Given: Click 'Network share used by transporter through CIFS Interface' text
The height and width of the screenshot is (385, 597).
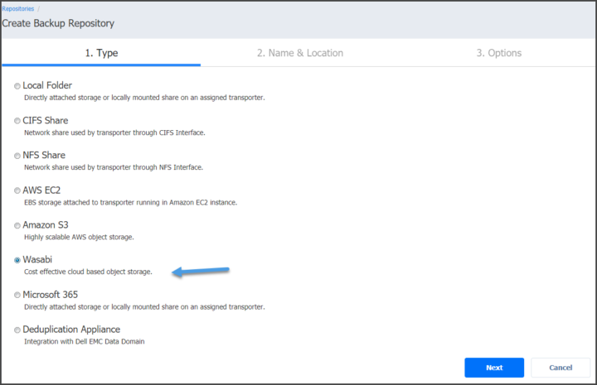Looking at the screenshot, I should 114,132.
